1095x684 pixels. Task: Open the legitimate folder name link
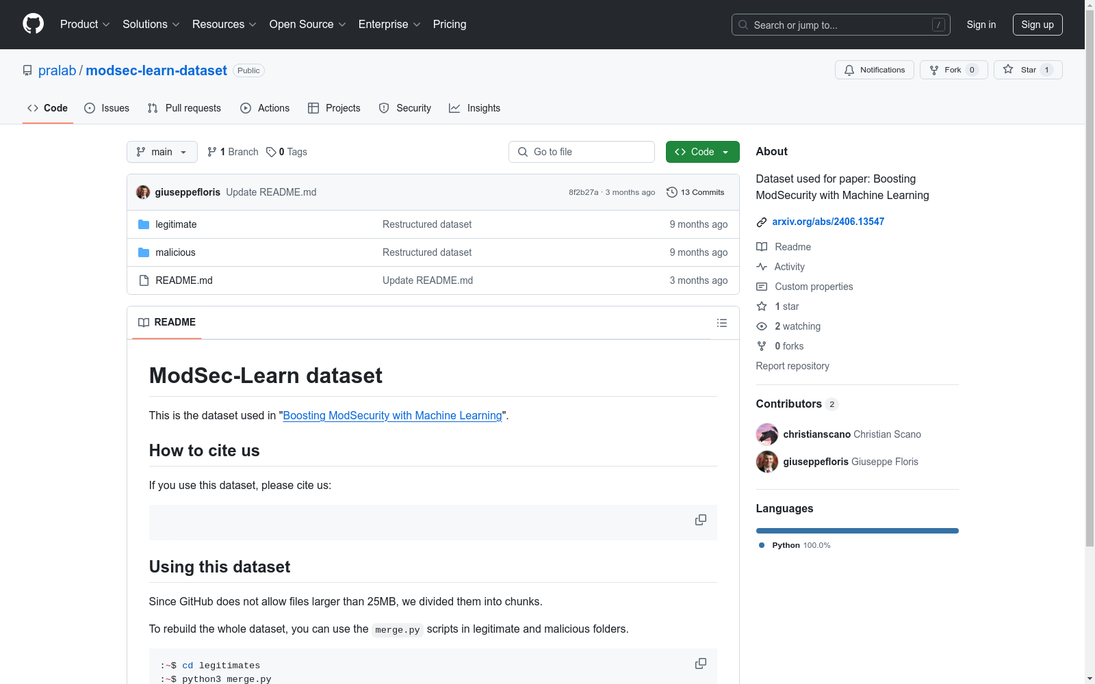pos(176,224)
